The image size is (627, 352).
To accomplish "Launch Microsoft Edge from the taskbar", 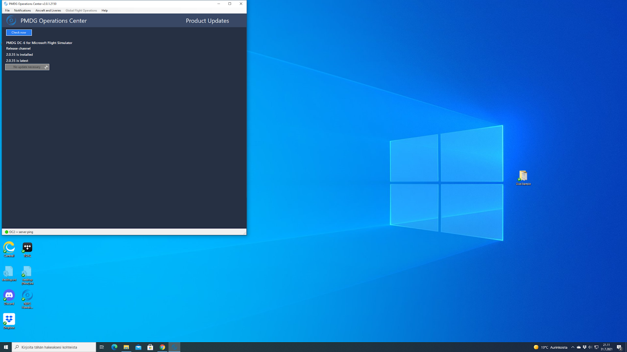I will point(114,347).
